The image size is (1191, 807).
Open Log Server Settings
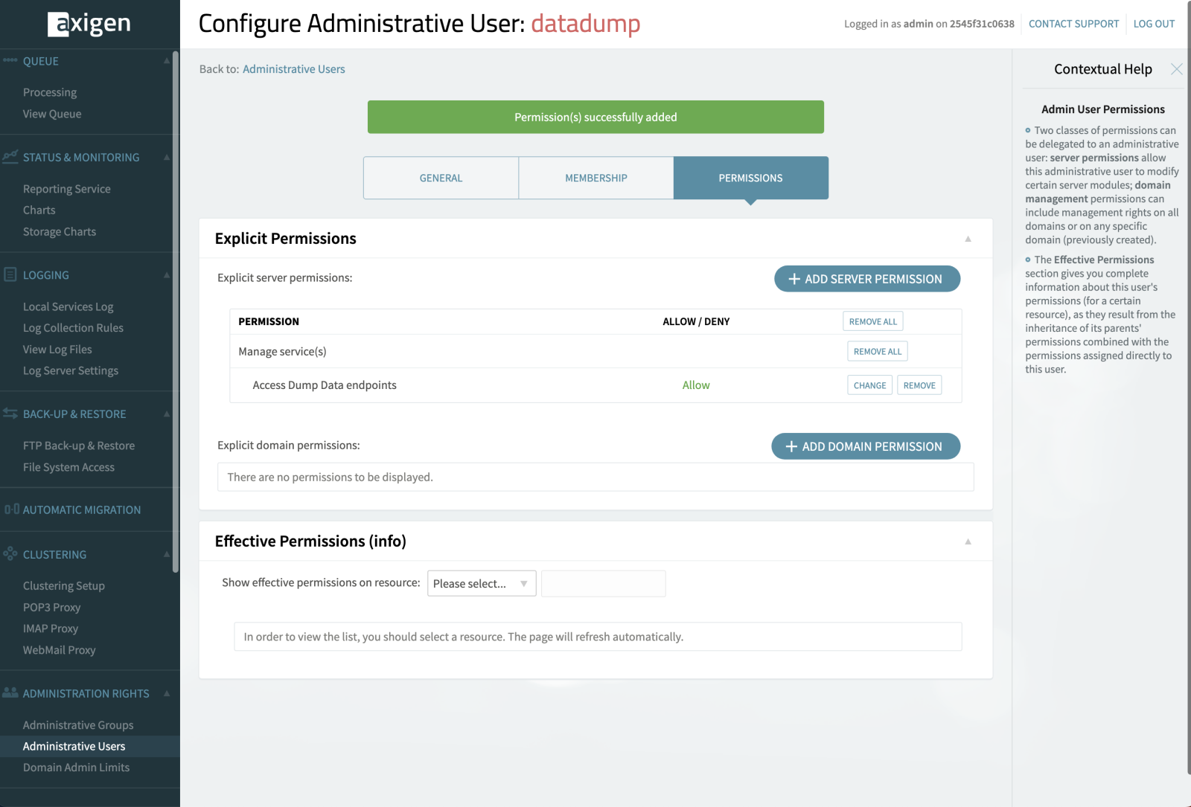71,371
